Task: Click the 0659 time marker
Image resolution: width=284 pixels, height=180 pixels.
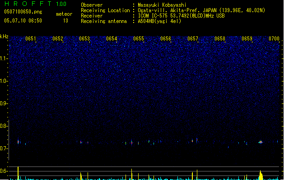Action: pos(247,39)
